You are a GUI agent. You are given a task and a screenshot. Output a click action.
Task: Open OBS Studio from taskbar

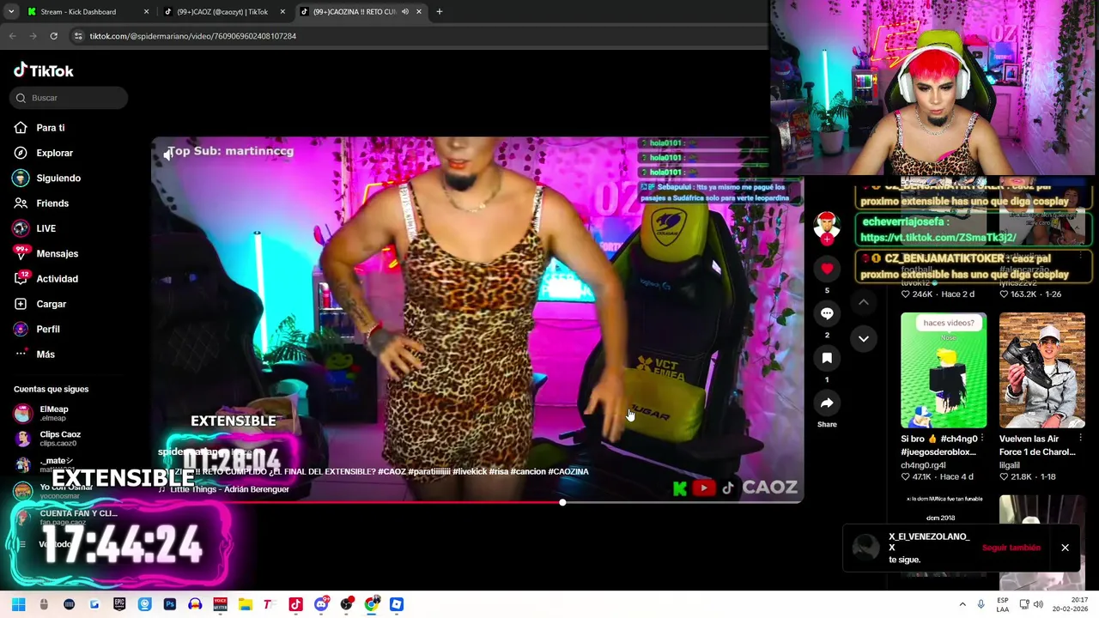click(x=346, y=604)
